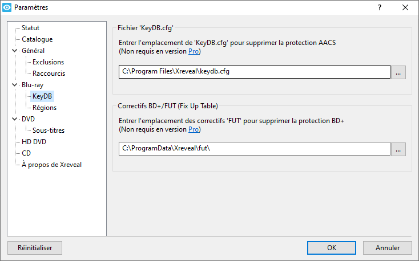
Task: Select Statut in the settings tree
Action: (30, 28)
